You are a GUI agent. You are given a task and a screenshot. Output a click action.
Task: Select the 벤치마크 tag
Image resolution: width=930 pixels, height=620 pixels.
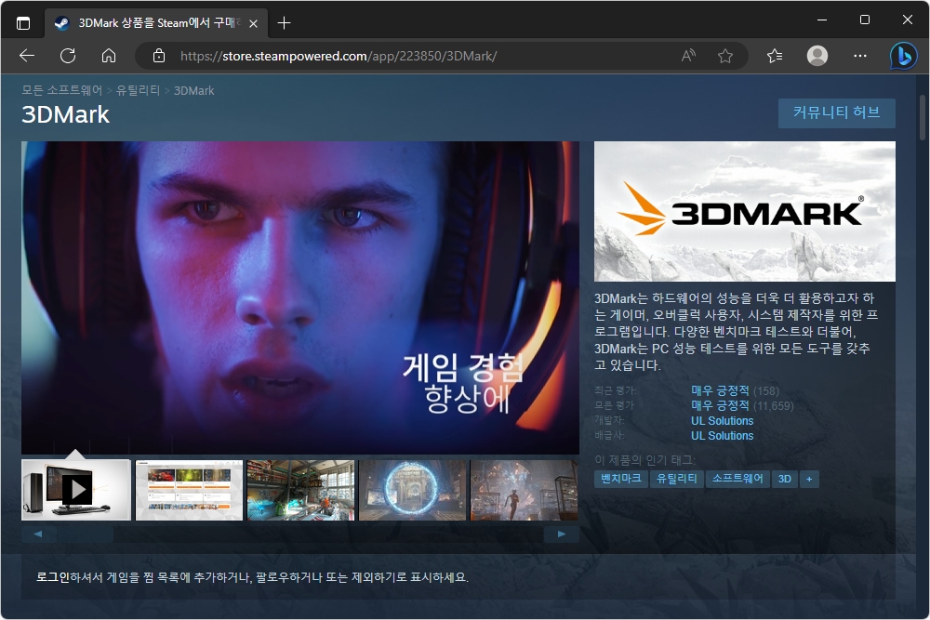(621, 479)
